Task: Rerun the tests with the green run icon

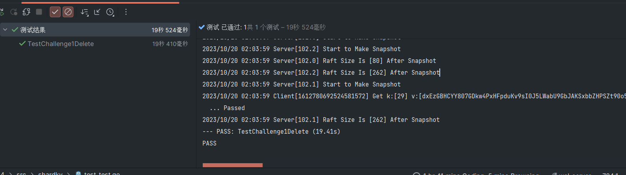Action: (x=2, y=12)
